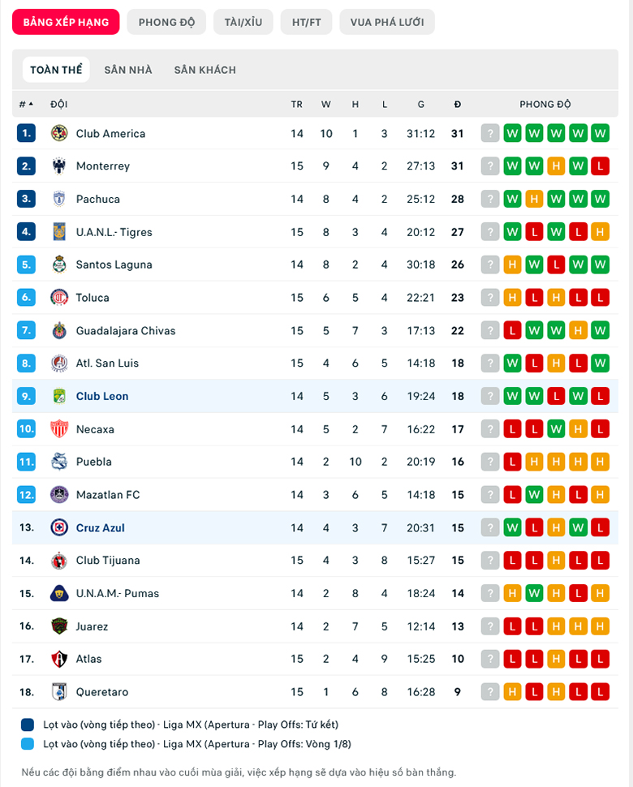Show SÂN KHÁCH away standings
The width and height of the screenshot is (633, 787).
click(x=205, y=70)
